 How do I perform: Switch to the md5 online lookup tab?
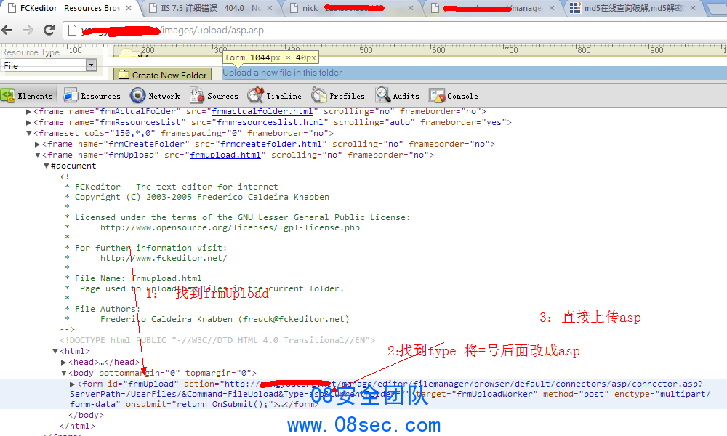click(x=634, y=8)
